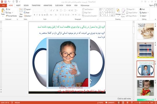Open the font size combo box
This screenshot has width=157, height=104.
click(48, 10)
